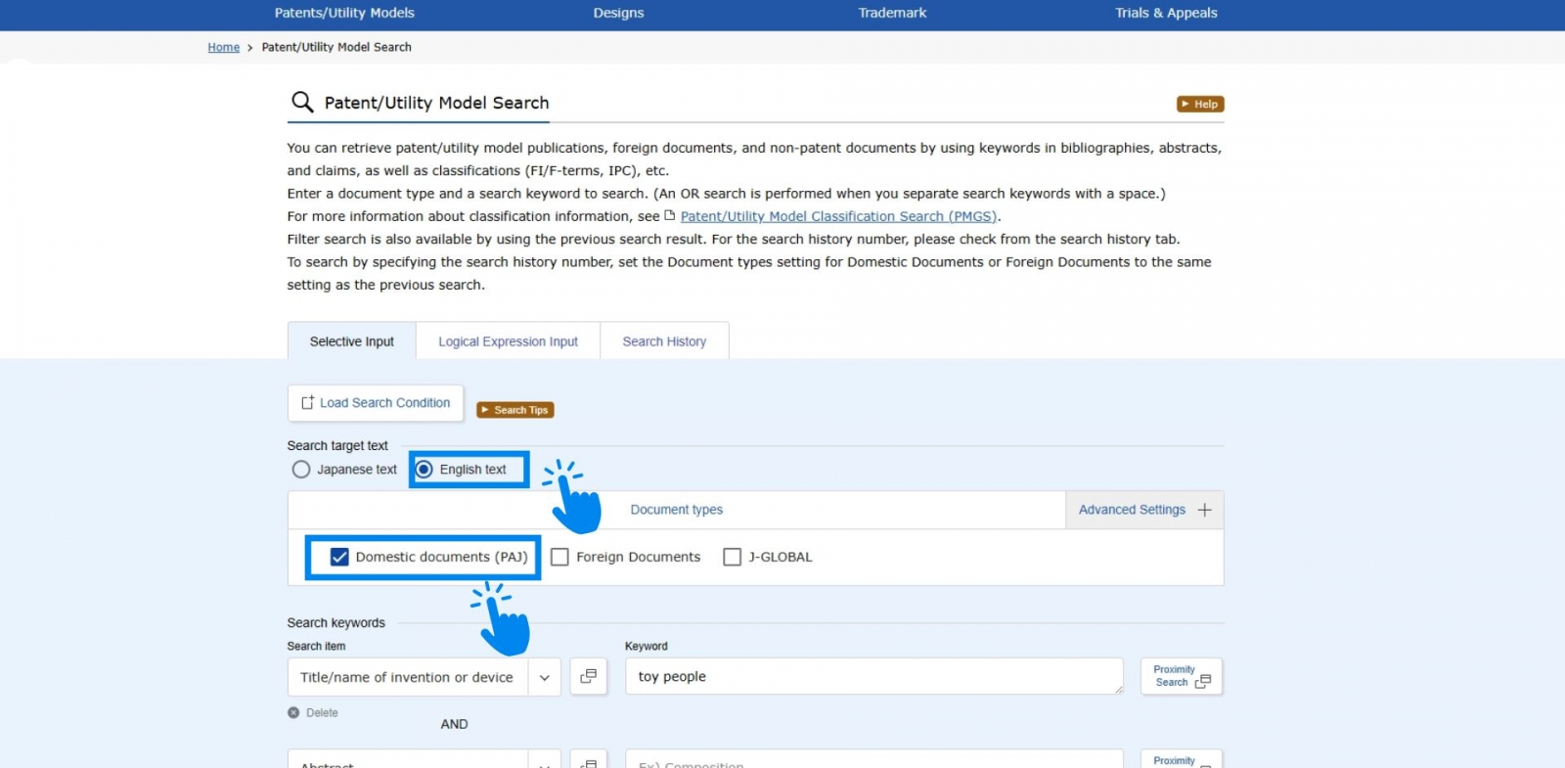Uncheck Domestic documents (PAJ) checkbox

[x=339, y=557]
